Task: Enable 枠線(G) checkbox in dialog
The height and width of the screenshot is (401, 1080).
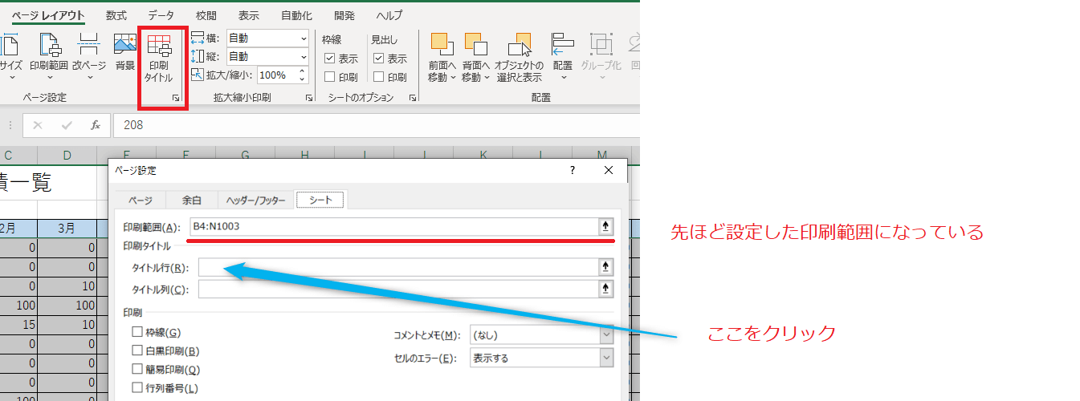Action: (137, 331)
